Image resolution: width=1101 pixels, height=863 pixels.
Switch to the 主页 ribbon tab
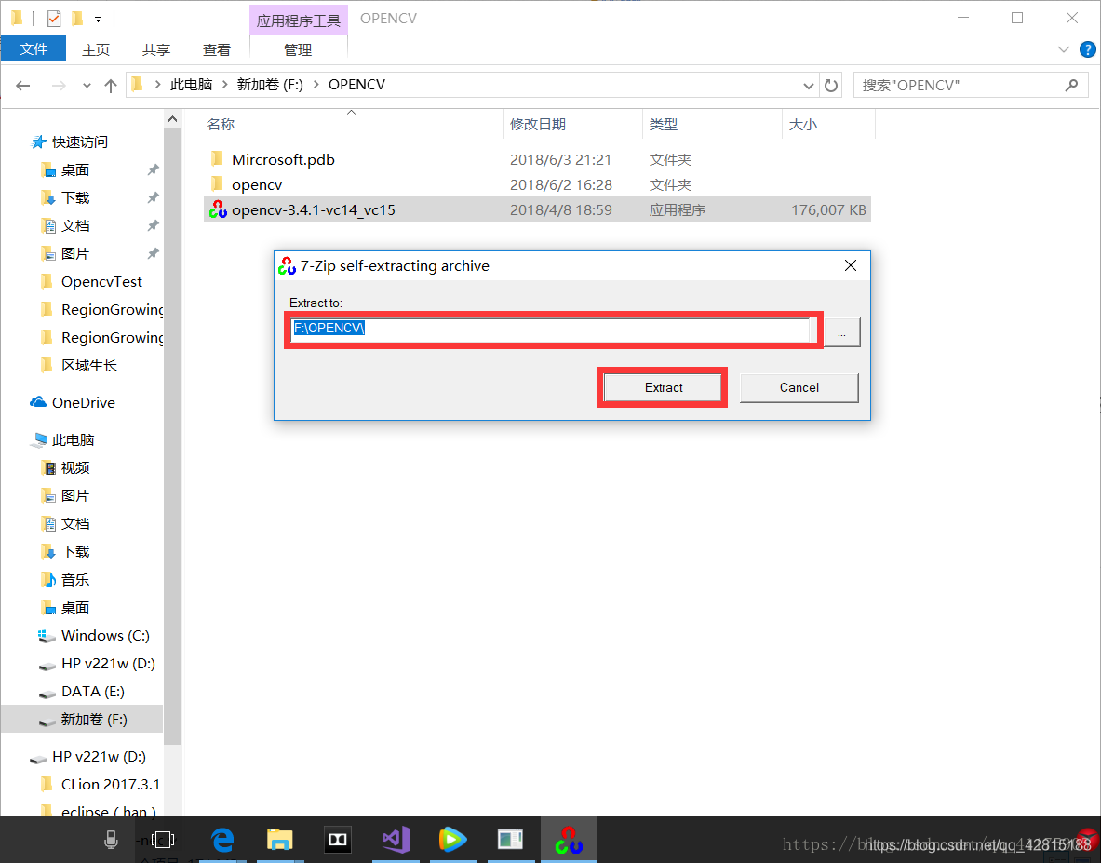pos(96,50)
